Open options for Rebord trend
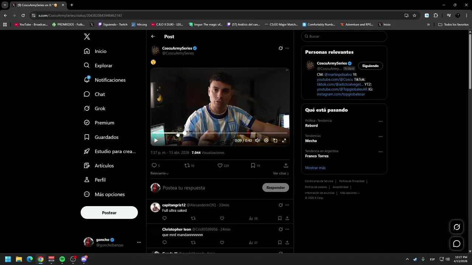 click(381, 121)
